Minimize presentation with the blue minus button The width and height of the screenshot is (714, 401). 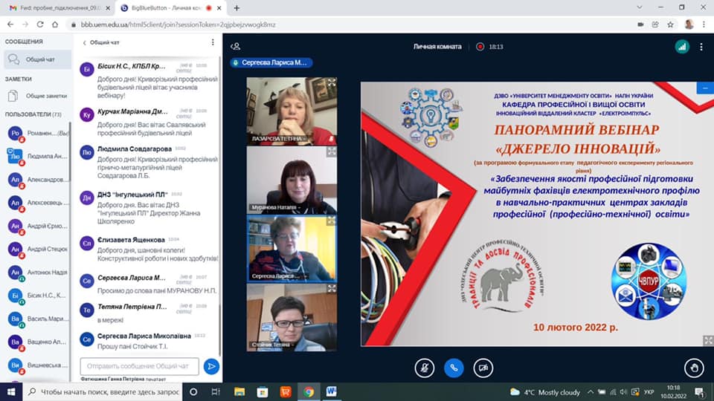[x=704, y=88]
